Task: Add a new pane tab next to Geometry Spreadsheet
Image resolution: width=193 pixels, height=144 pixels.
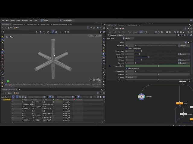Action: (19, 90)
